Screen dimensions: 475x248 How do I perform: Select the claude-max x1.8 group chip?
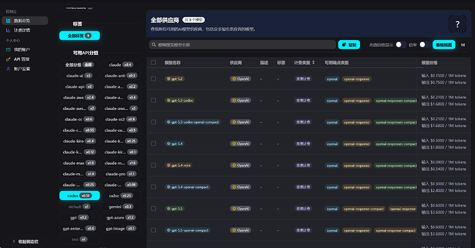(x=79, y=163)
